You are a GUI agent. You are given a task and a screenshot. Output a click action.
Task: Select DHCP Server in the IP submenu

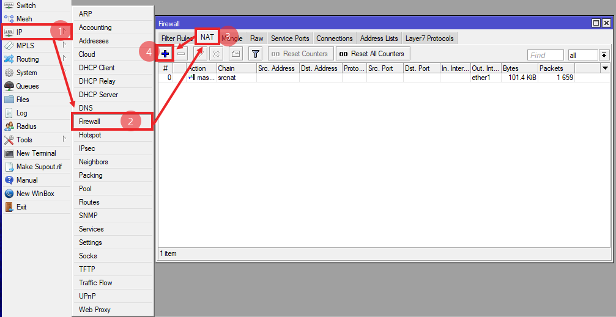[98, 95]
